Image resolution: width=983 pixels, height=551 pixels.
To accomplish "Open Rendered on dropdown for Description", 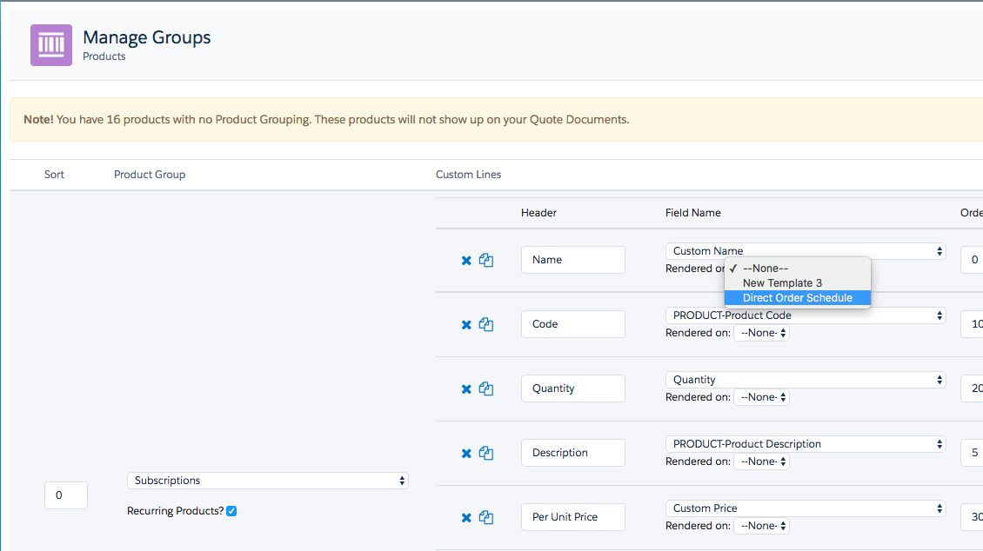I will point(762,461).
